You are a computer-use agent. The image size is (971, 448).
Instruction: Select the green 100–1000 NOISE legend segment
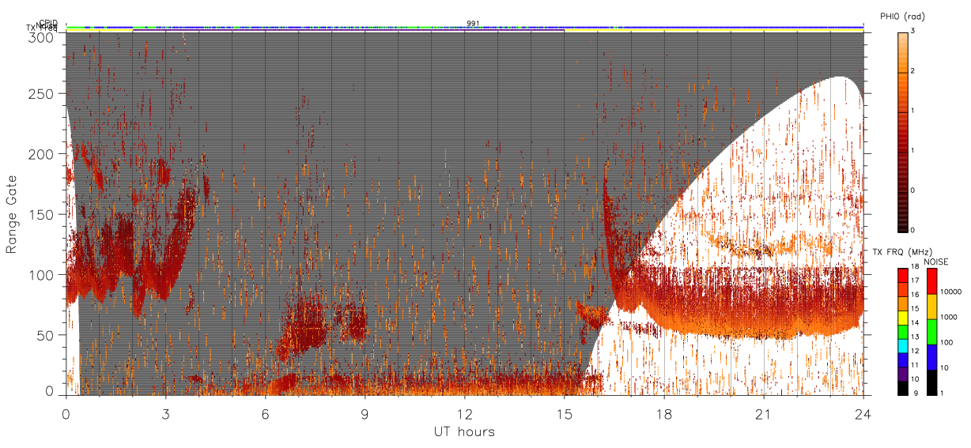[932, 331]
